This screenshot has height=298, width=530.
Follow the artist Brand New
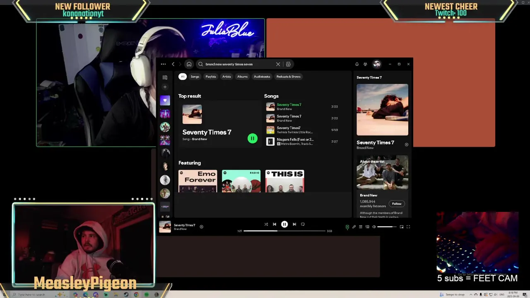point(397,204)
